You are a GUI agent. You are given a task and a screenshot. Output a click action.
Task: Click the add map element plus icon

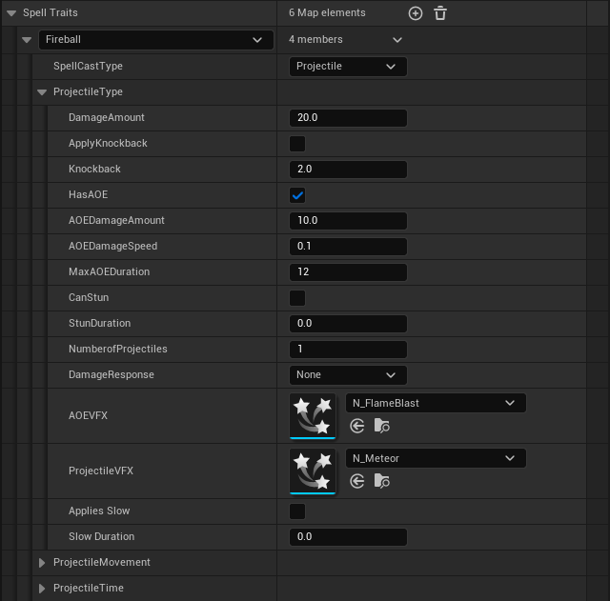415,13
